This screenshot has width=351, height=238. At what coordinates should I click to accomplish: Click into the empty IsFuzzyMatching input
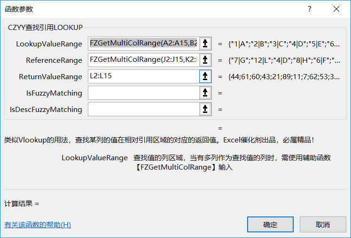(x=144, y=93)
